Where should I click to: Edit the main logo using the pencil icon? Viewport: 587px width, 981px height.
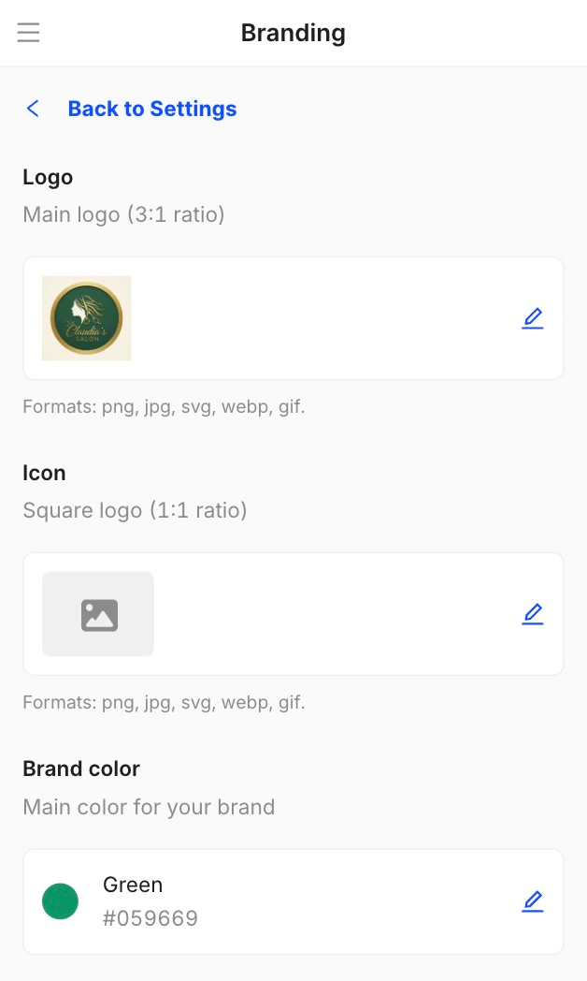click(x=533, y=317)
